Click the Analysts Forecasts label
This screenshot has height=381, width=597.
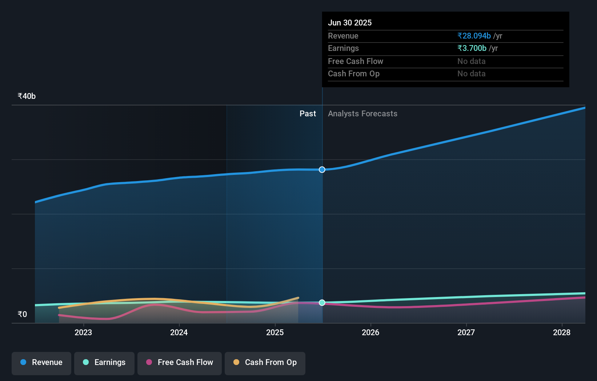362,113
